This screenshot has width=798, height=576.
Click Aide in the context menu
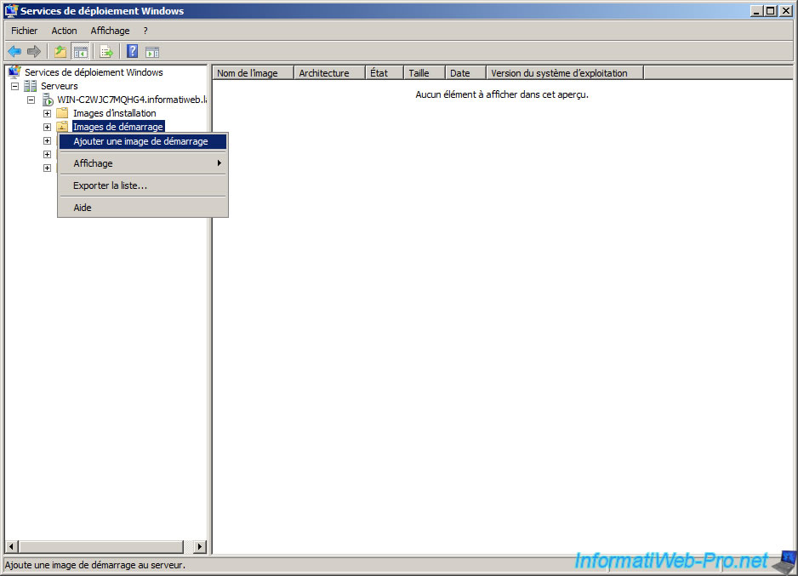point(81,207)
